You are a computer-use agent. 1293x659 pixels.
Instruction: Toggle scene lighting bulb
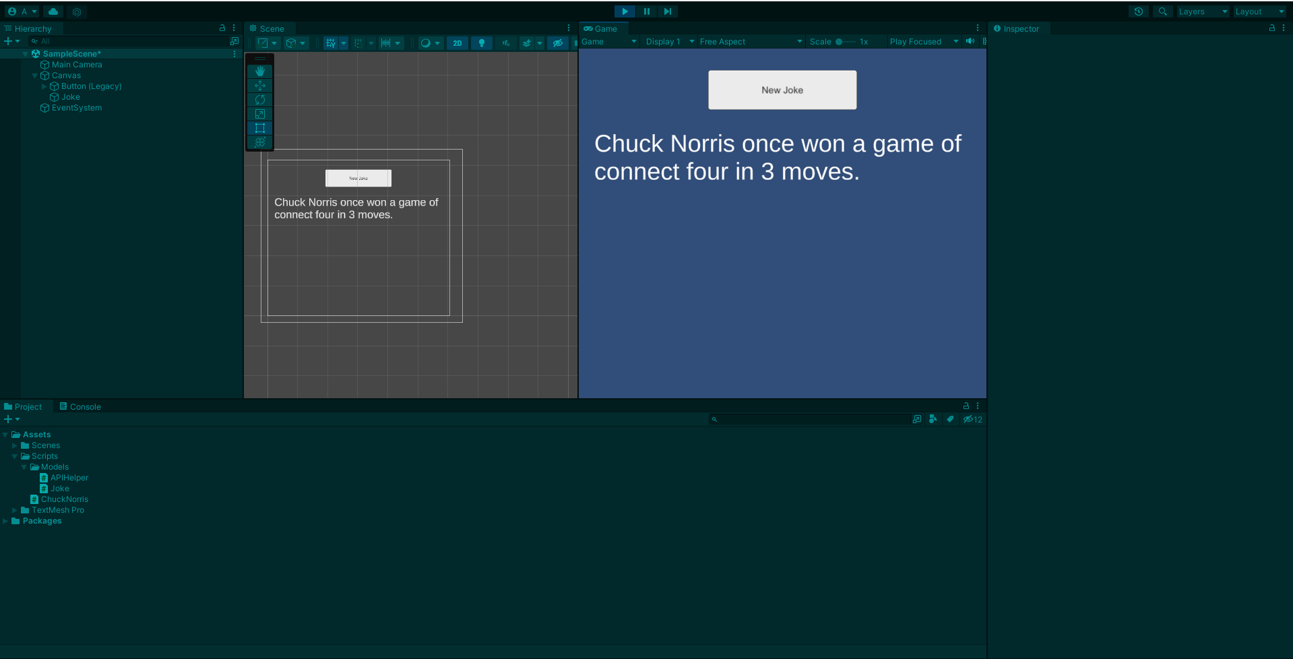click(x=481, y=43)
